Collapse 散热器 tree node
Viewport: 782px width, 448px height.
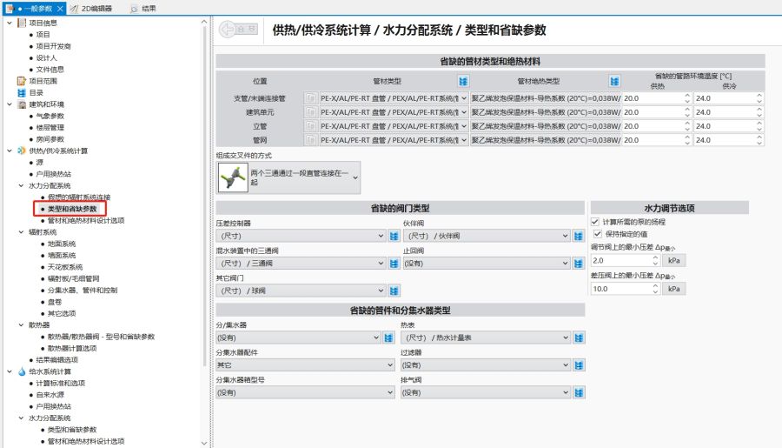pos(21,324)
